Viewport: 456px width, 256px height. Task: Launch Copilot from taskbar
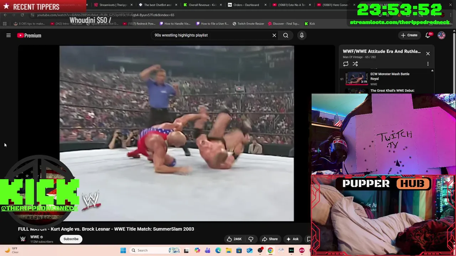tap(197, 250)
